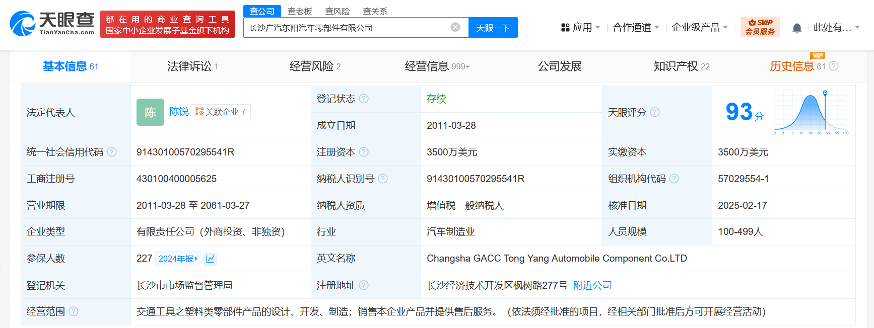This screenshot has height=328, width=874.
Task: Show help for 注册地址
Action: [x=364, y=285]
